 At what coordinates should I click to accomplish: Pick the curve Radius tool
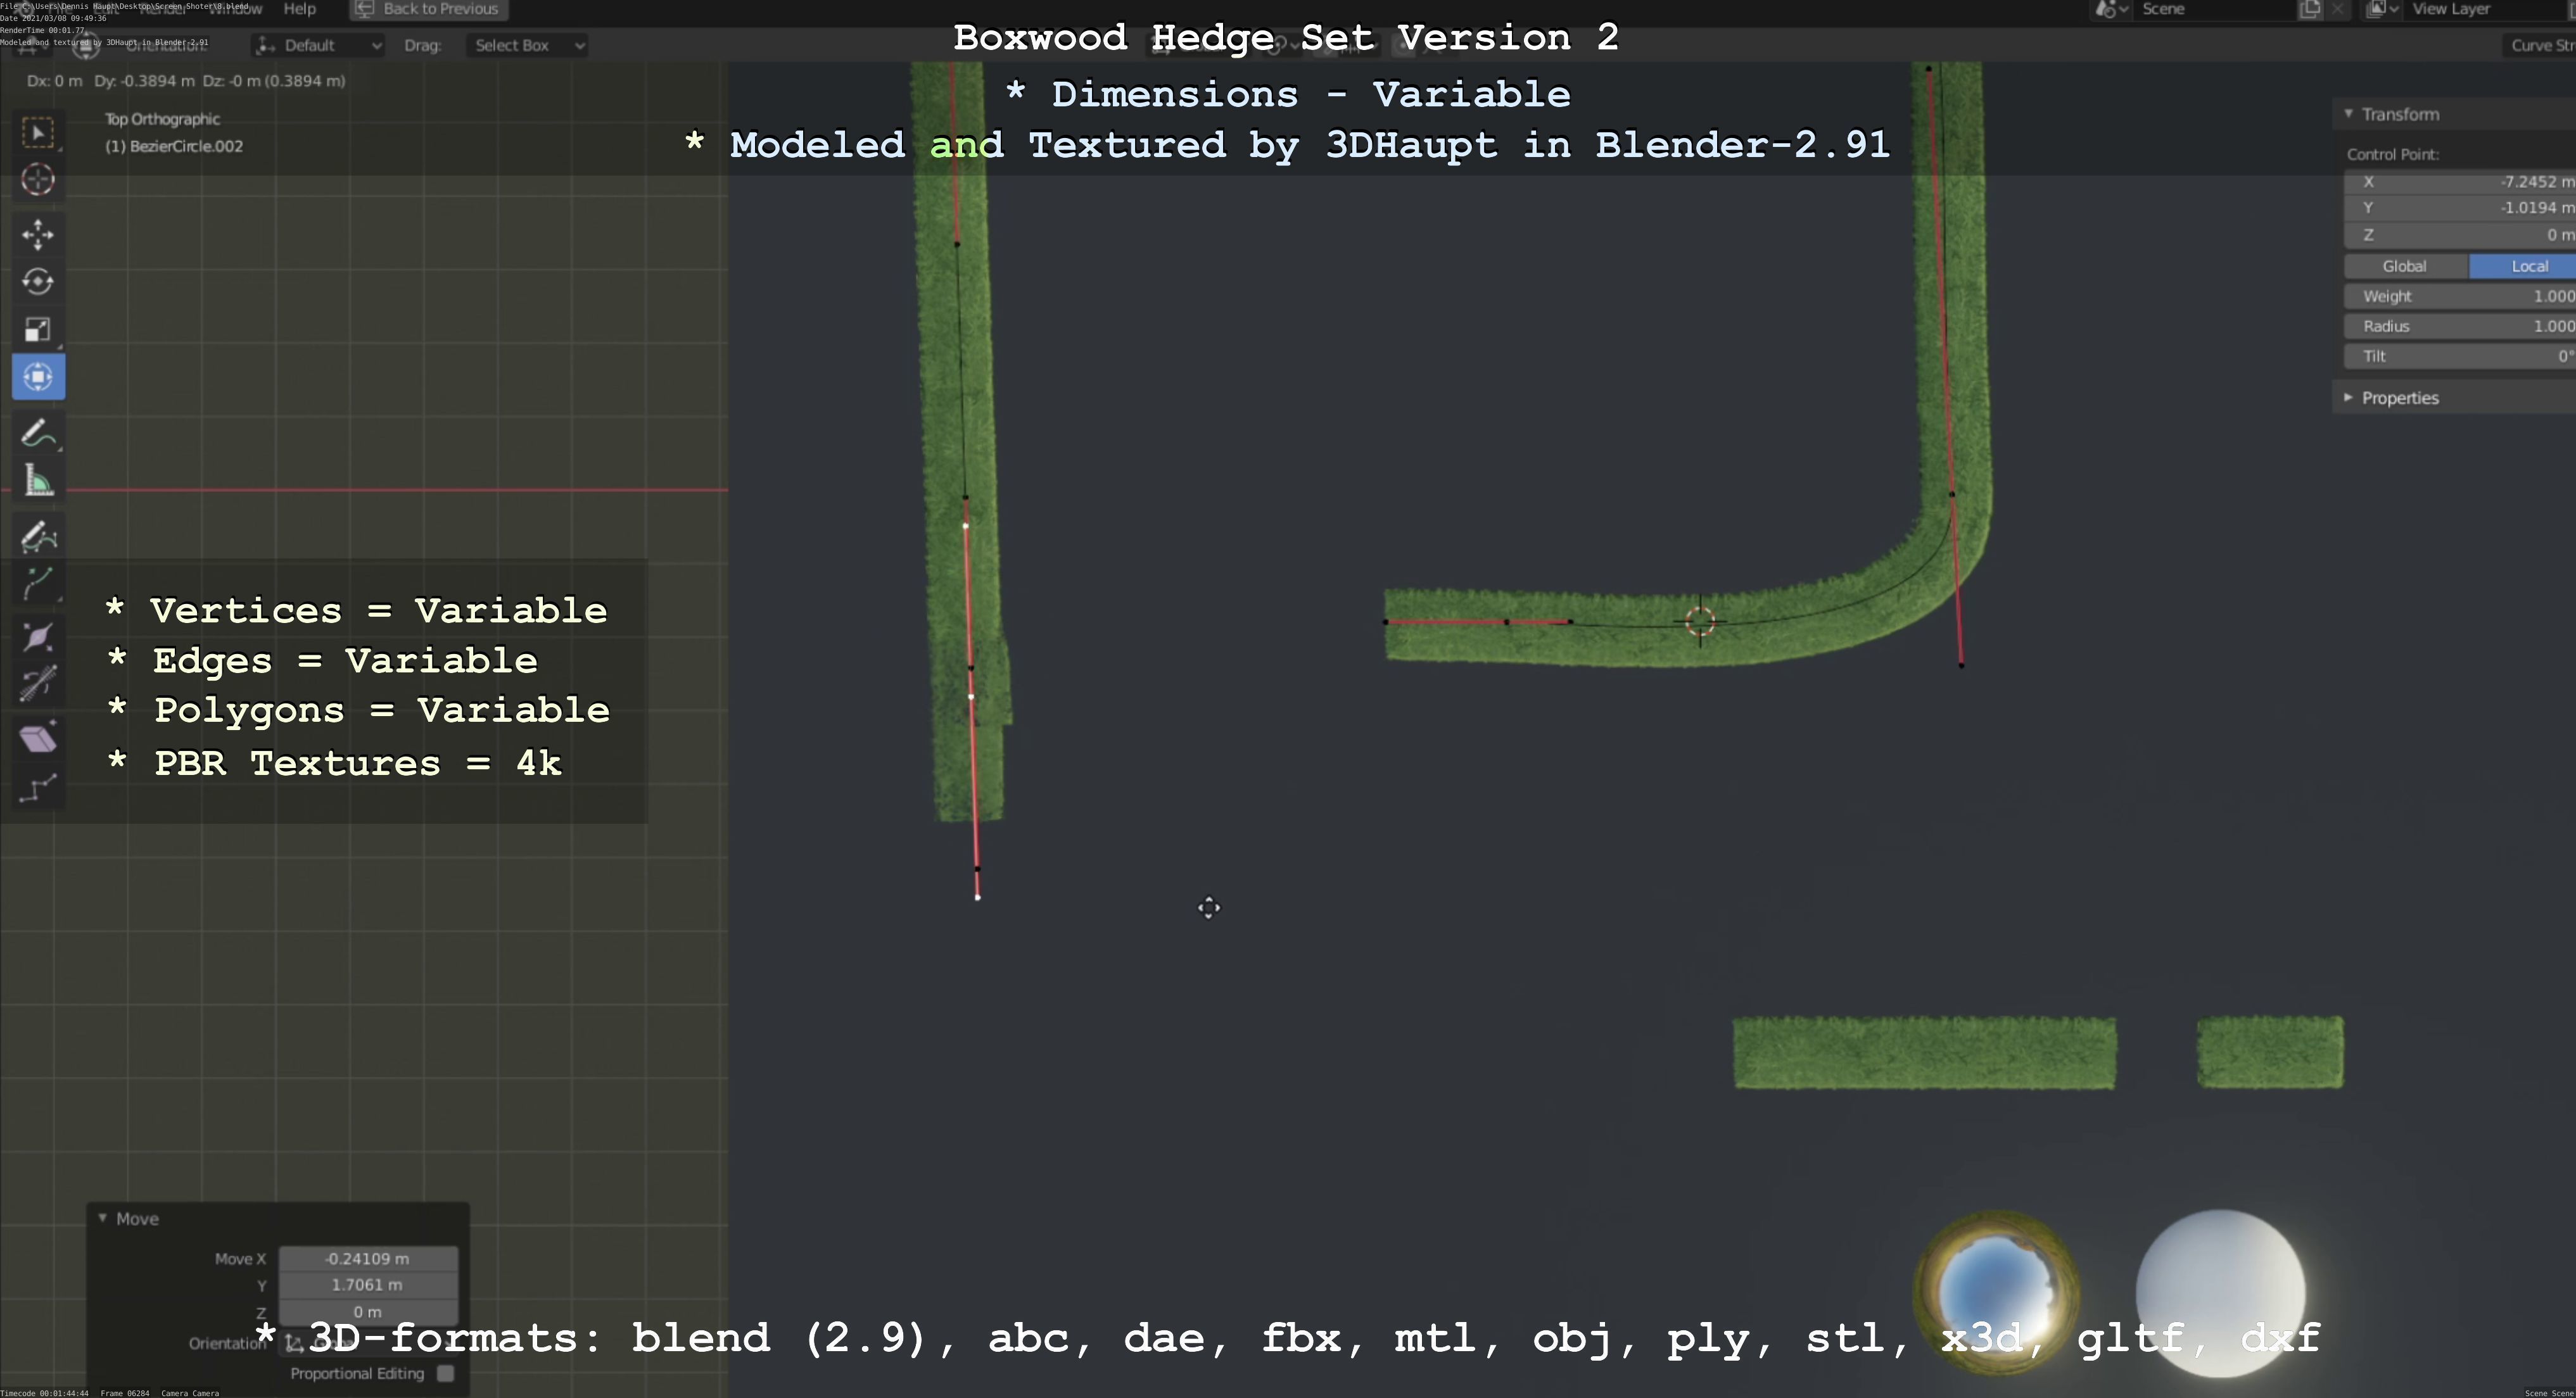tap(38, 638)
